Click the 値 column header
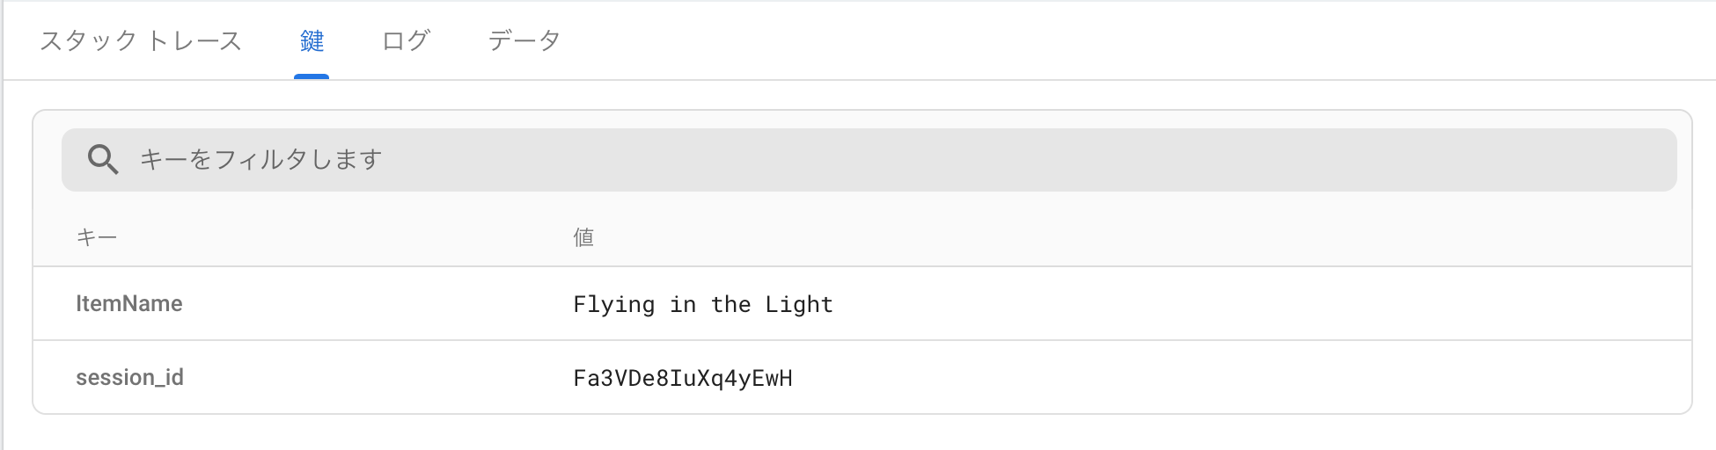Viewport: 1716px width, 450px height. (583, 237)
